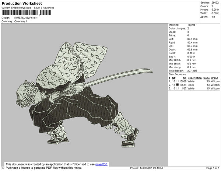This screenshot has width=221, height=171.
Task: Select the Machine value "Tajima"
Action: (191, 25)
